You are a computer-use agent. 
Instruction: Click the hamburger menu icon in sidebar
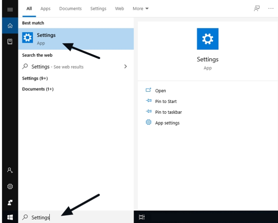[10, 10]
